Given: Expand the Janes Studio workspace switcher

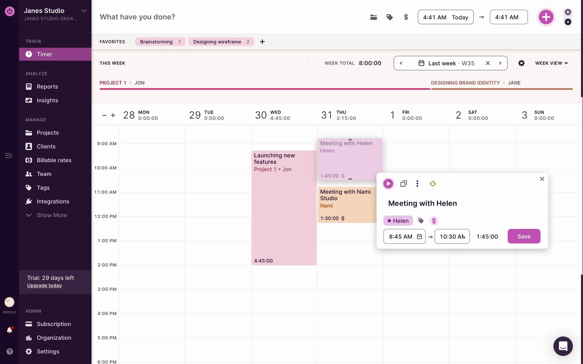Looking at the screenshot, I should 84,11.
